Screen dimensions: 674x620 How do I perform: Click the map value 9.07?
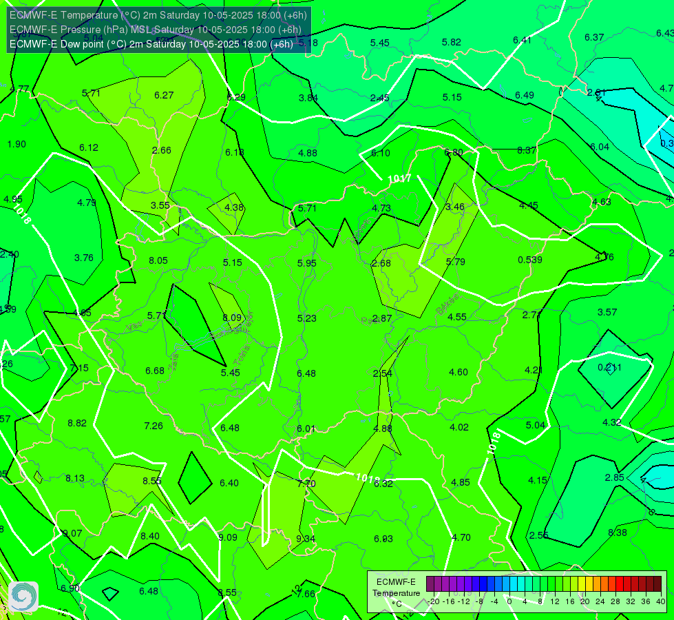click(72, 533)
